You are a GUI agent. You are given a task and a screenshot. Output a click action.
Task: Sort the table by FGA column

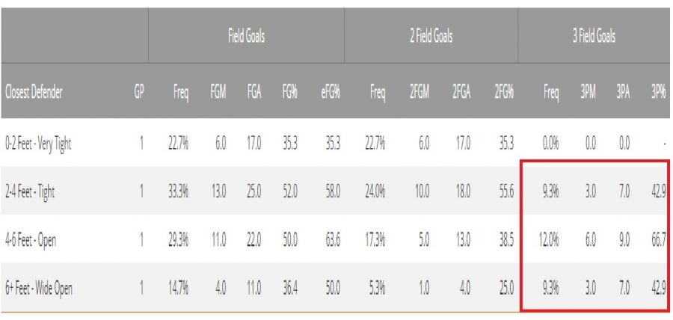(254, 93)
